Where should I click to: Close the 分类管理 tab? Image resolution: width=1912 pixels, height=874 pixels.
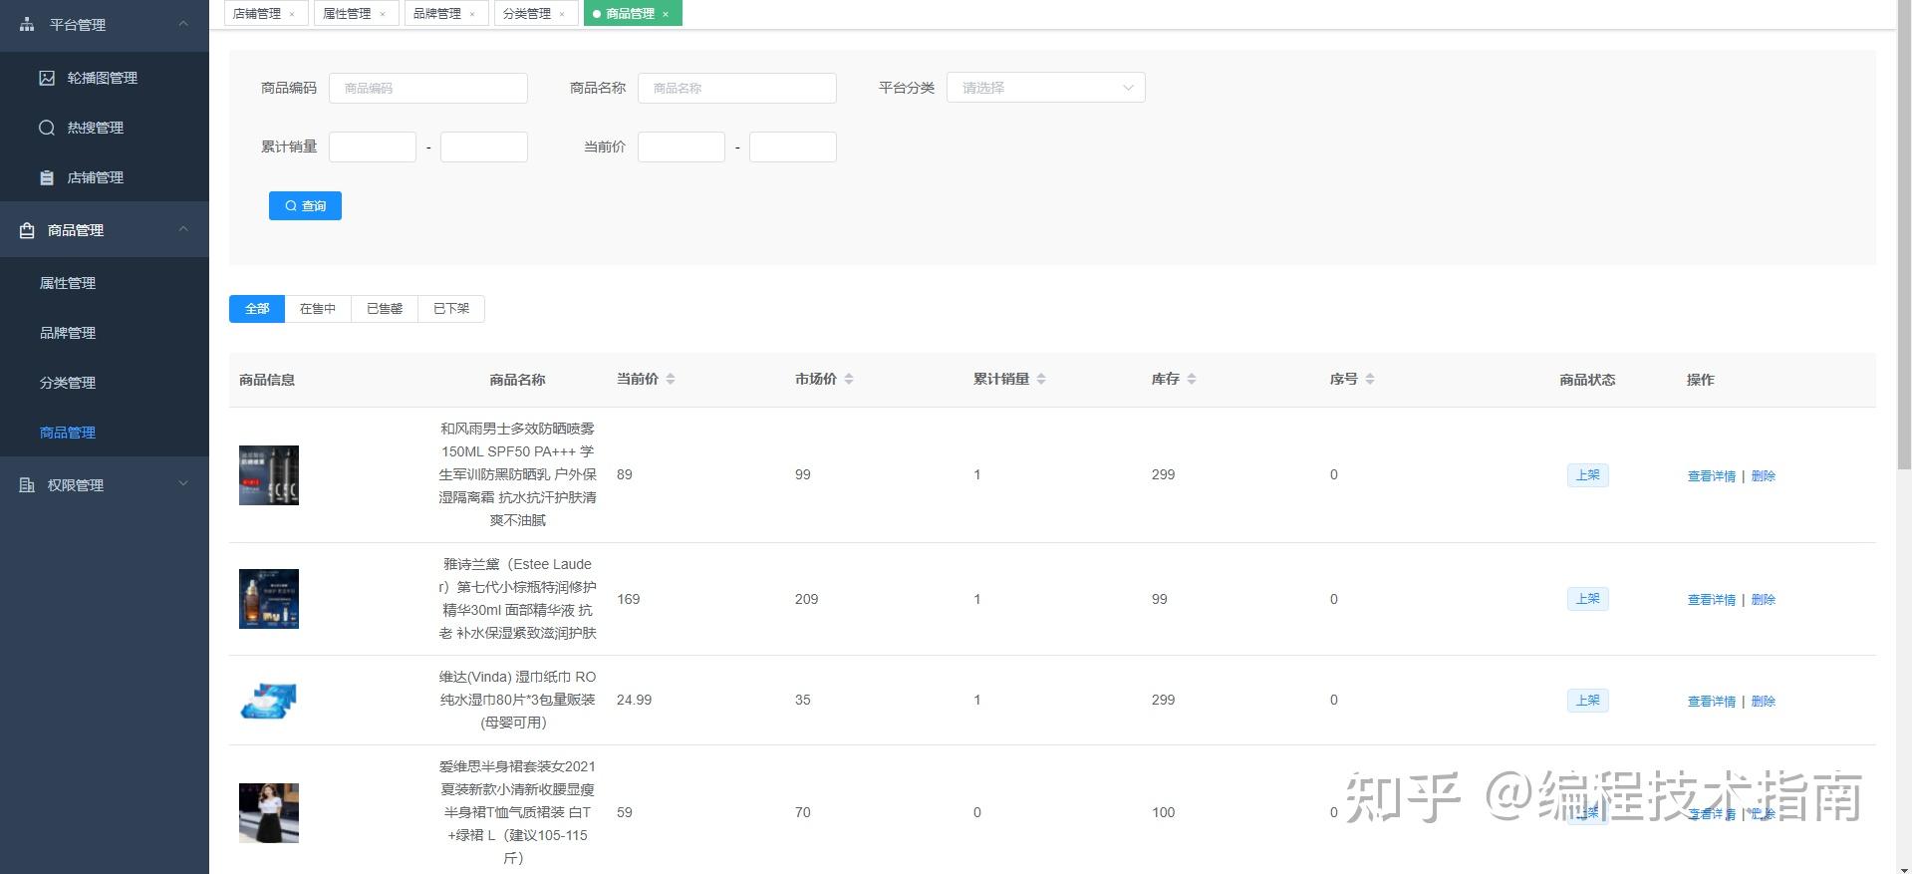562,14
